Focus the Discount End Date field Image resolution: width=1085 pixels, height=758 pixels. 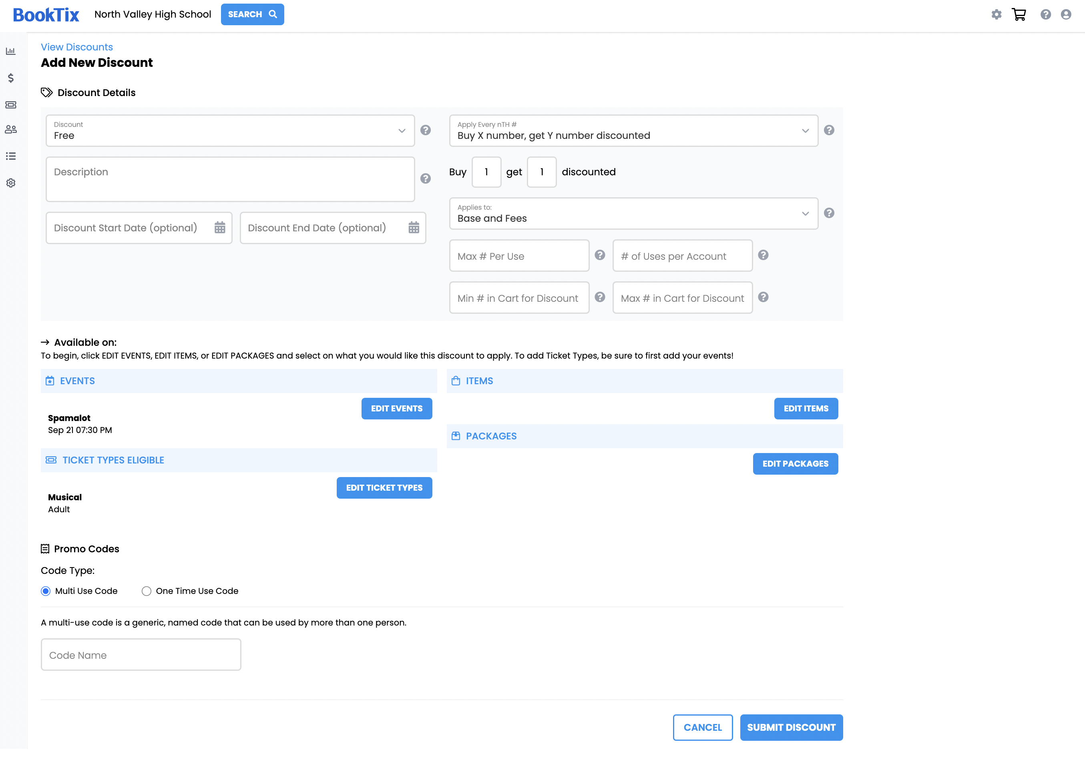coord(333,228)
